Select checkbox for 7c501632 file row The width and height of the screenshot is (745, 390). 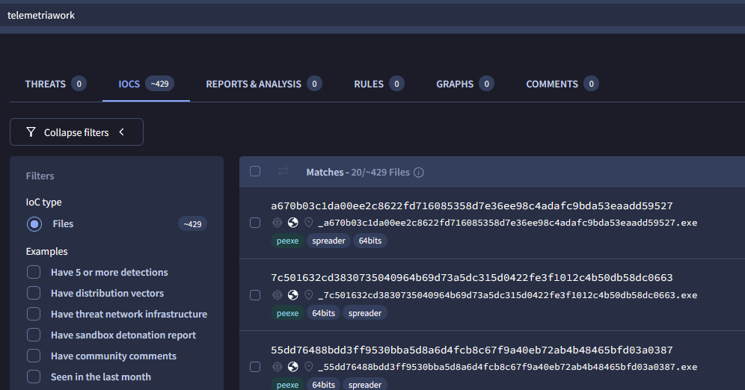[x=255, y=295]
